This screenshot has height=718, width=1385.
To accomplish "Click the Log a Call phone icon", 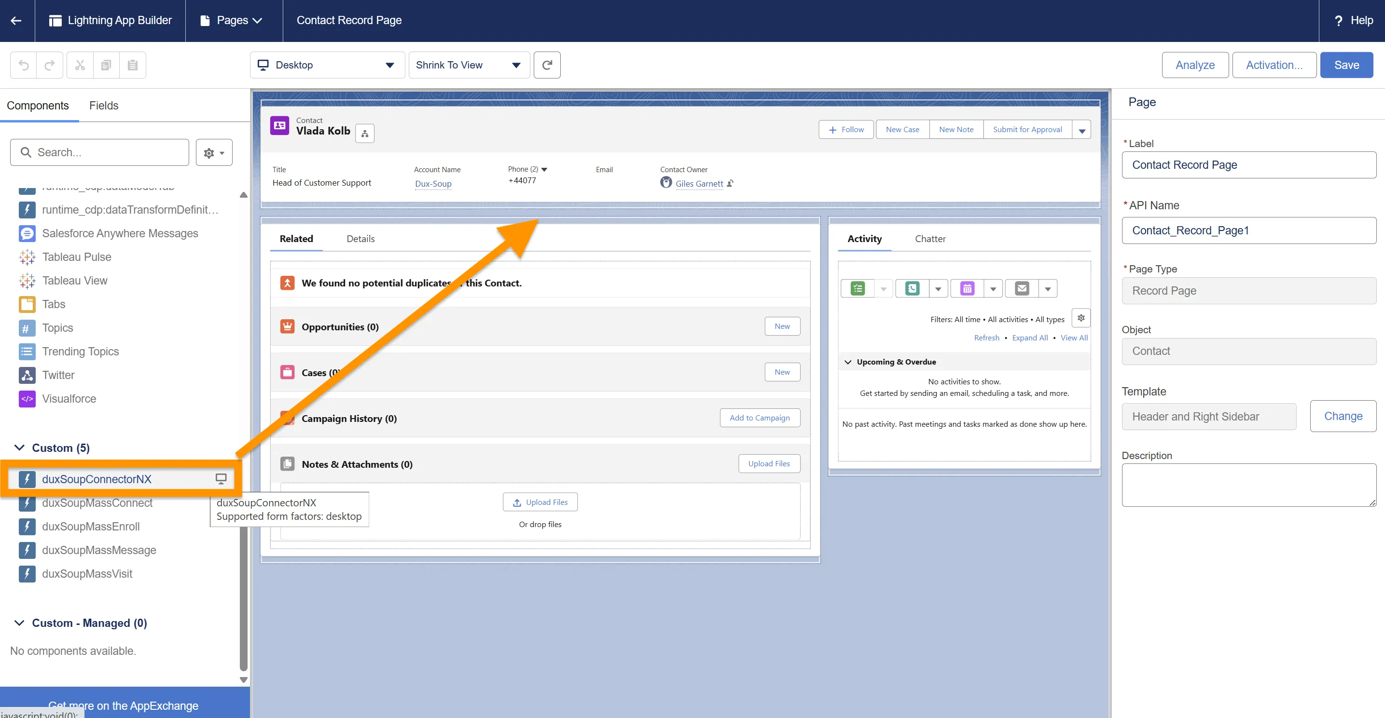I will (912, 288).
